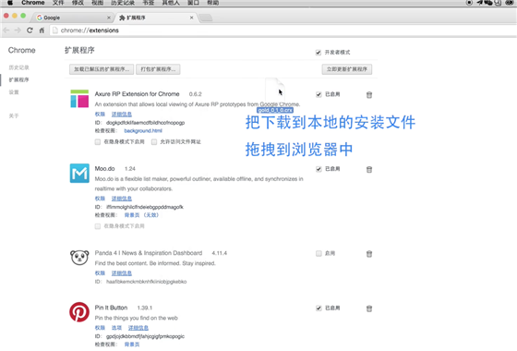Click the trash icon for Panda 4 extension
This screenshot has height=351, width=517.
[x=369, y=254]
